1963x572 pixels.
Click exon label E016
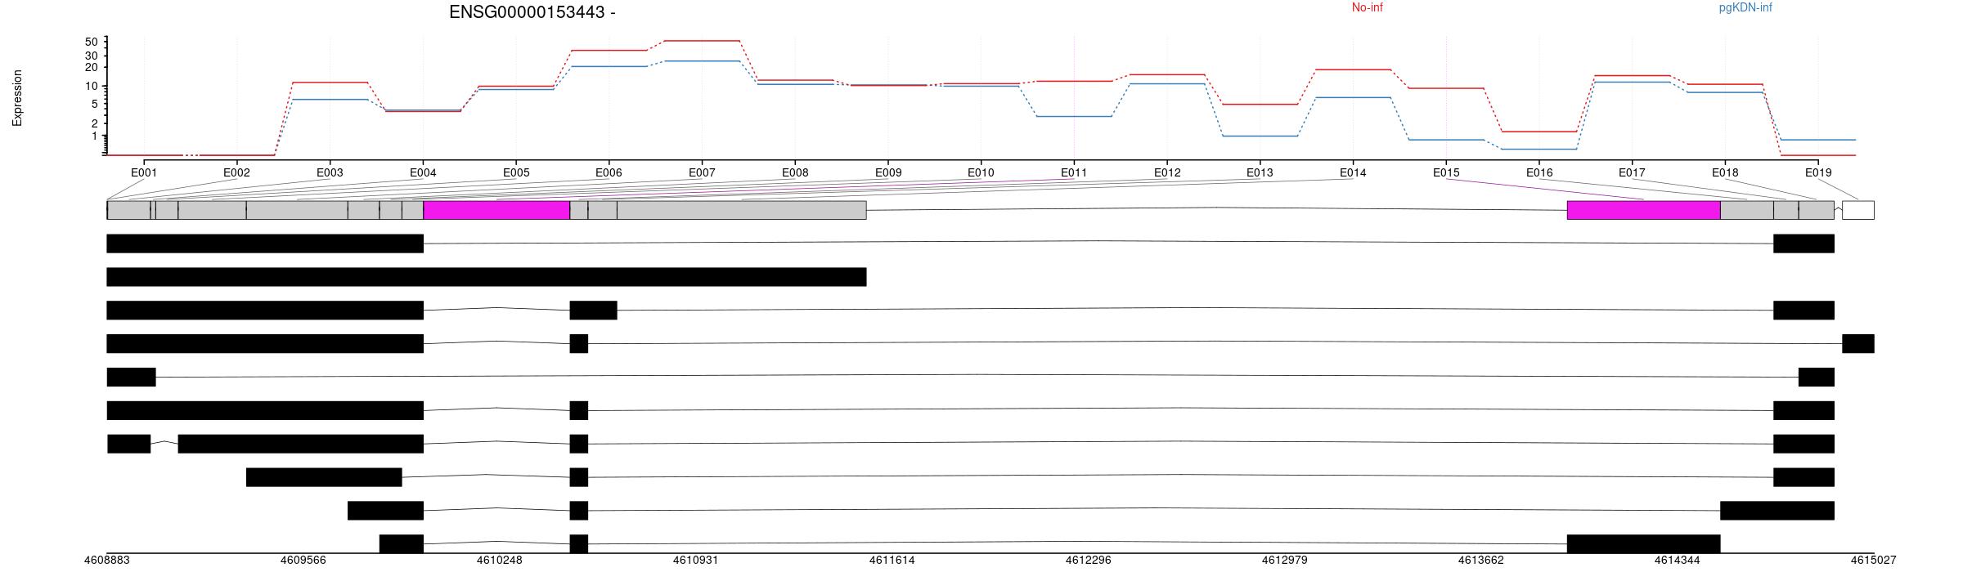pos(1539,173)
